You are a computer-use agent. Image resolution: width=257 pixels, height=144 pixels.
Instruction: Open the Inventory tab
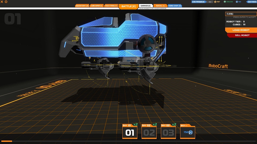82,6
